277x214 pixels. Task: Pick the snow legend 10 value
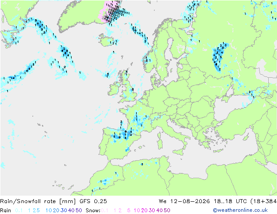[137, 211]
